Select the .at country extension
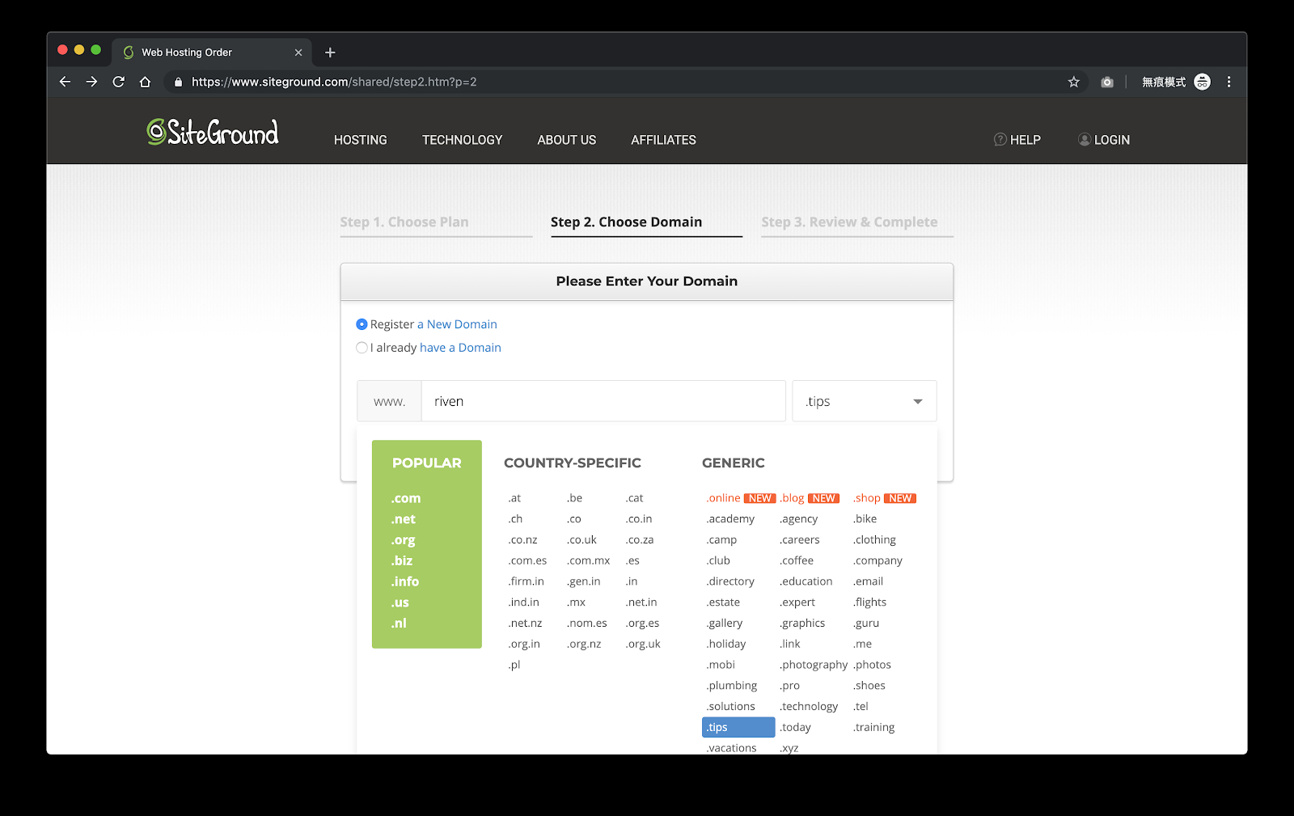 tap(514, 498)
